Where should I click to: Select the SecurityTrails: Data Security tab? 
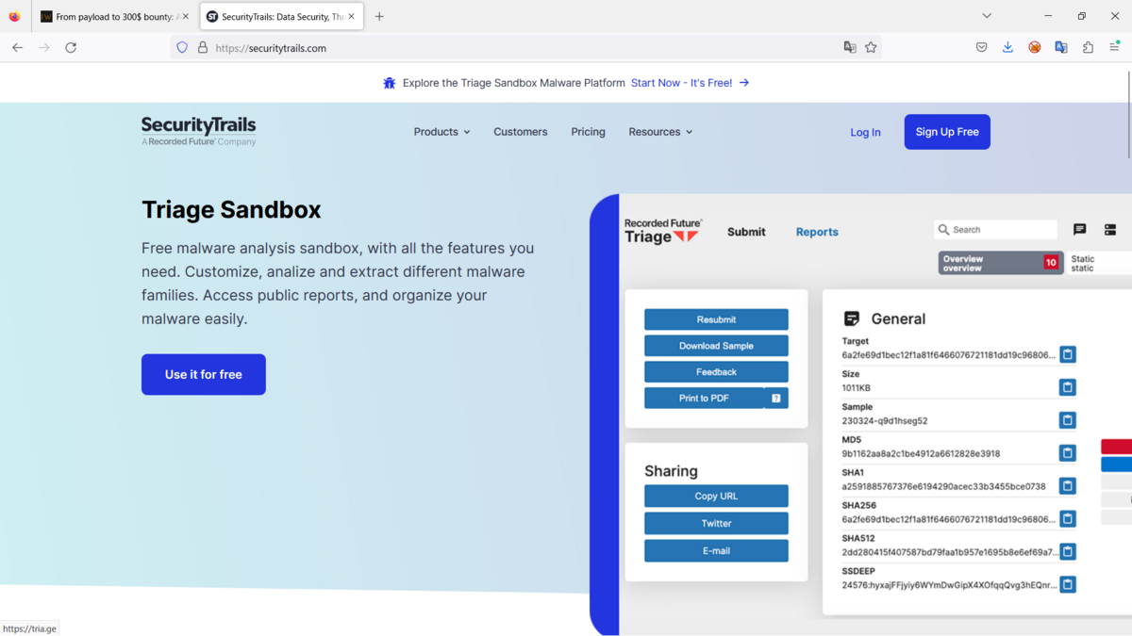tap(281, 16)
